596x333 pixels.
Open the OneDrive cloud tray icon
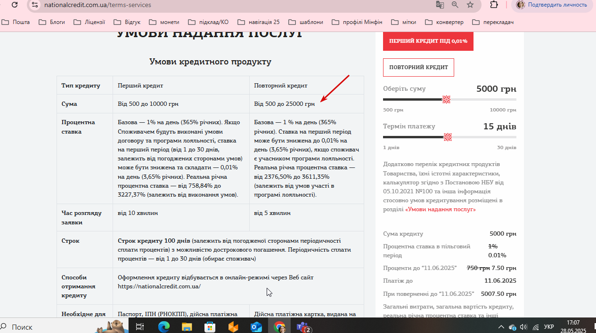click(512, 327)
